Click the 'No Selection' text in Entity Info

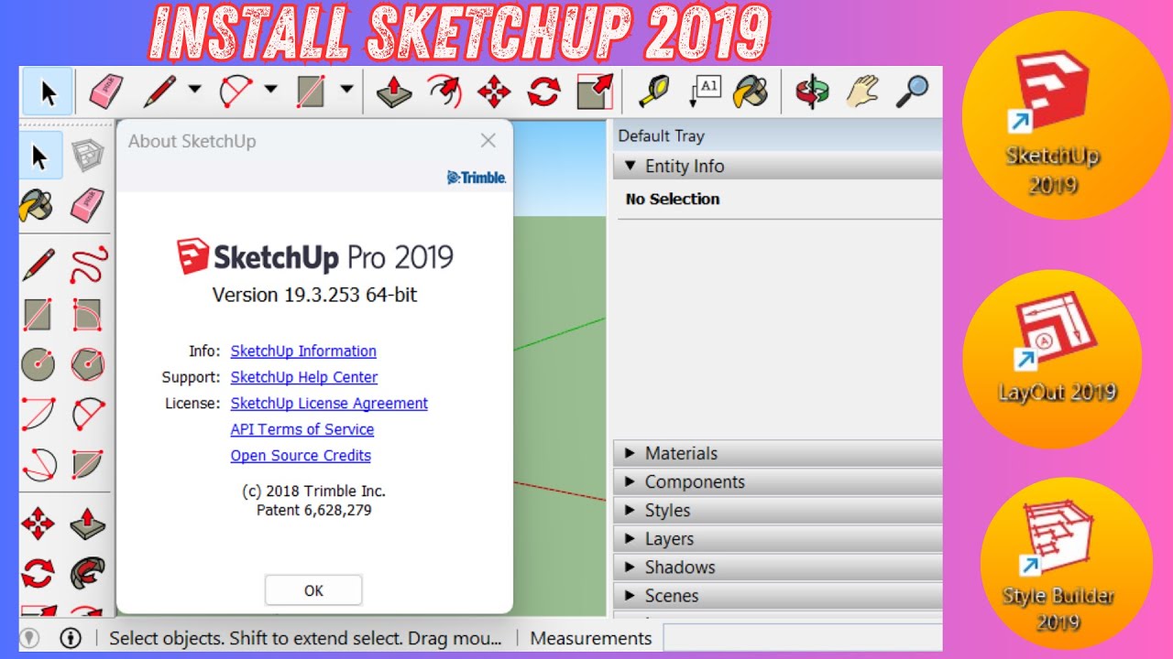pyautogui.click(x=673, y=199)
